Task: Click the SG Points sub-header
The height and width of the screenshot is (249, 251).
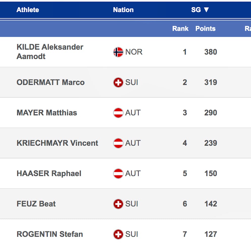Action: coord(205,29)
